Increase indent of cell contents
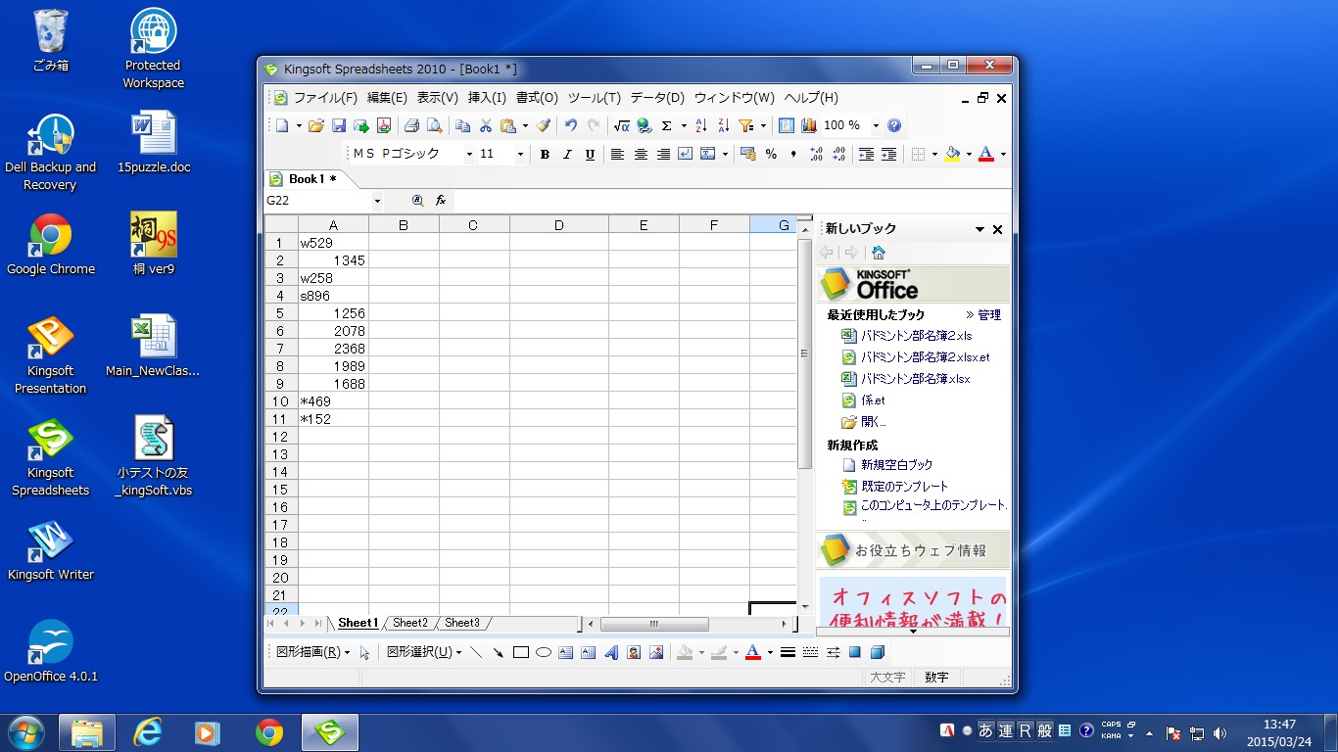Viewport: 1338px width, 752px height. 889,154
